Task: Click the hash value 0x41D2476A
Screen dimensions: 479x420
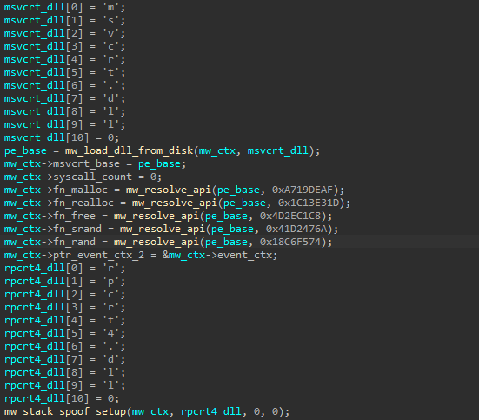Action: tap(296, 229)
